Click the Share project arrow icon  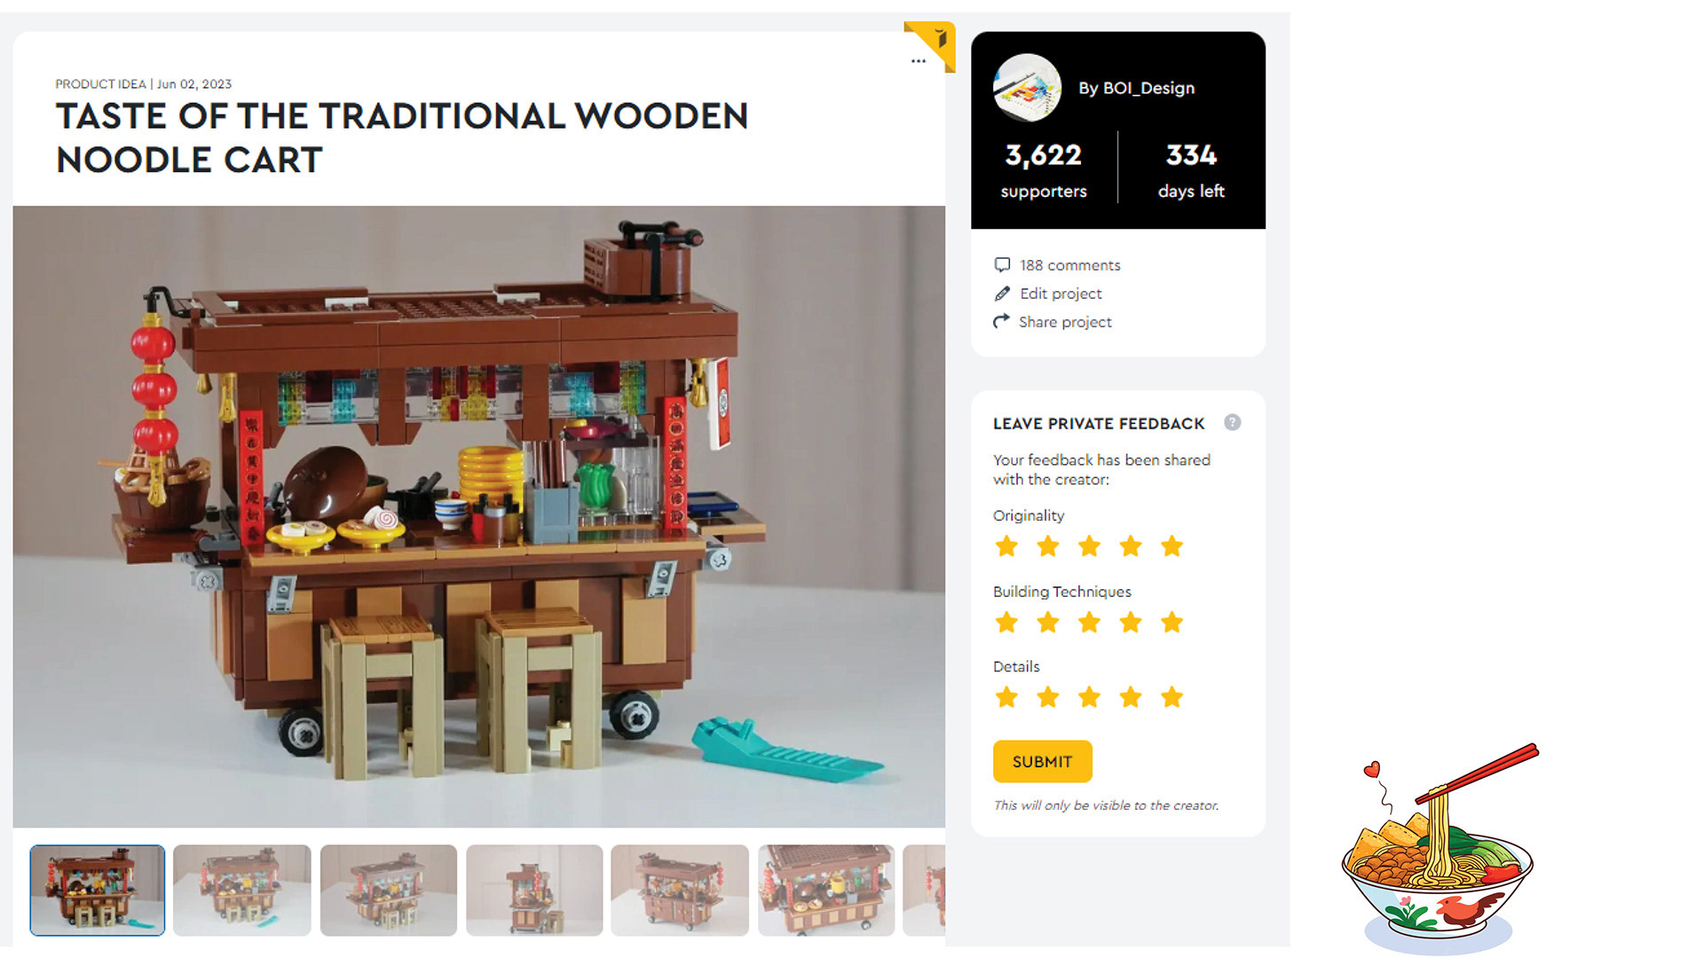pos(1002,321)
